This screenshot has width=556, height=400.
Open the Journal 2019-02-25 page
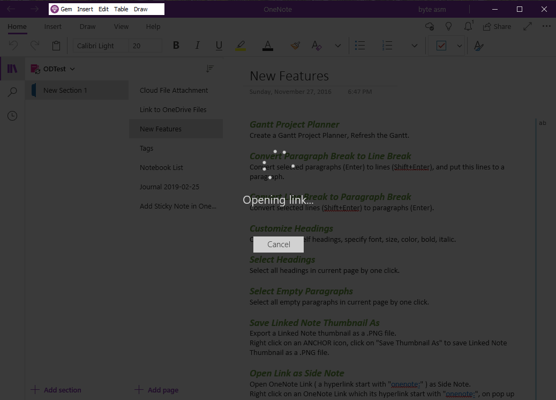[x=176, y=187]
